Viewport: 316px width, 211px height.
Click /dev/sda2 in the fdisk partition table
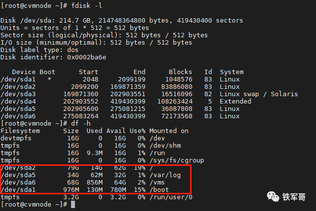(18, 87)
